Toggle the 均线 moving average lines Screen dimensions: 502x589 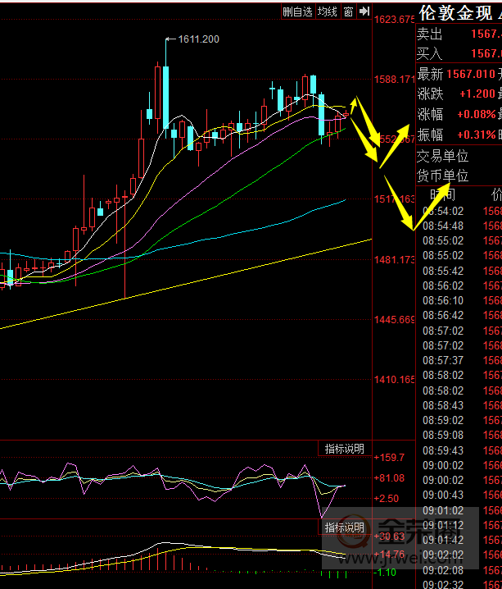point(328,11)
